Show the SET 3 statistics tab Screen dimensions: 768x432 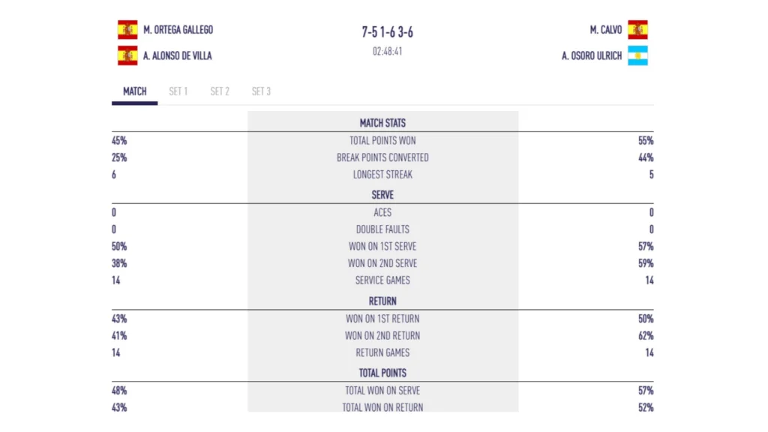pyautogui.click(x=261, y=91)
